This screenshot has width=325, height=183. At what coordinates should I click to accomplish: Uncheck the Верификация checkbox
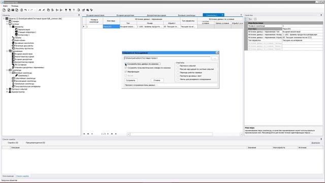click(x=125, y=72)
